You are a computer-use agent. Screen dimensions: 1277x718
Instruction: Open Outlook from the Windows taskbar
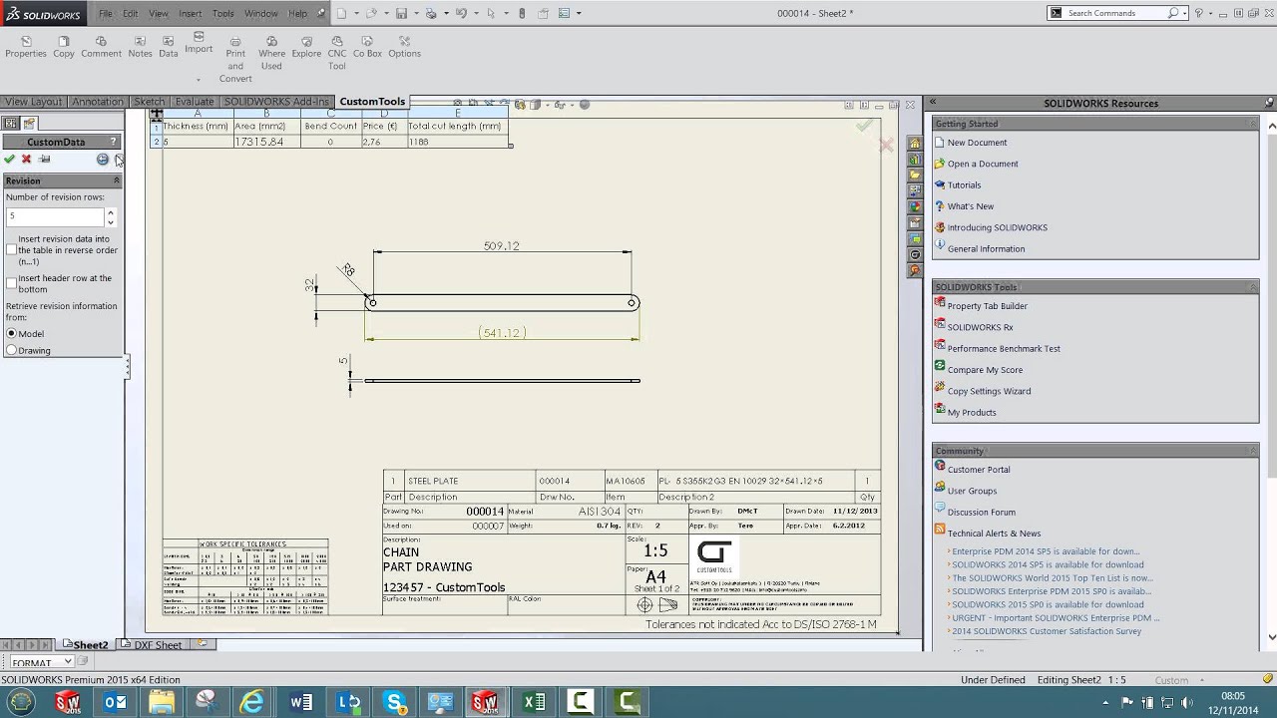(115, 702)
